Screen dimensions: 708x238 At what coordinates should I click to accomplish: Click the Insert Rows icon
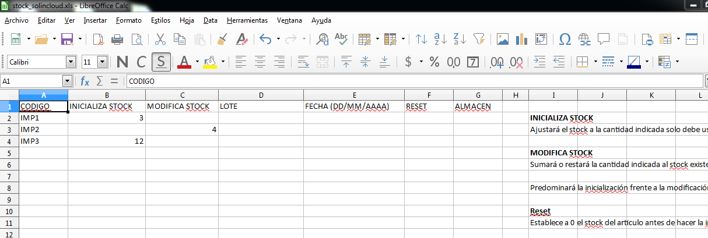(365, 40)
